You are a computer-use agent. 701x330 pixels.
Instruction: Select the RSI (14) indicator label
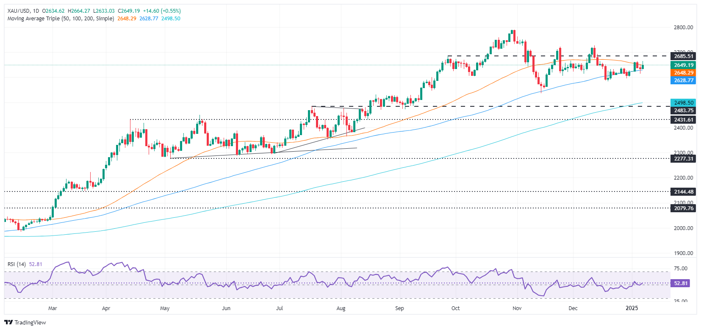click(17, 264)
